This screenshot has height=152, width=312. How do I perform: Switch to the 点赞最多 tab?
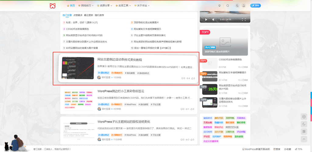coord(78,15)
